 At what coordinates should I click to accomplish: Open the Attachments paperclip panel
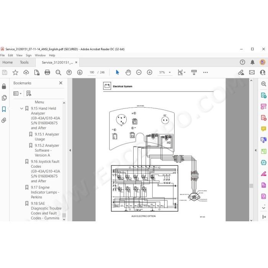[x=4, y=120]
